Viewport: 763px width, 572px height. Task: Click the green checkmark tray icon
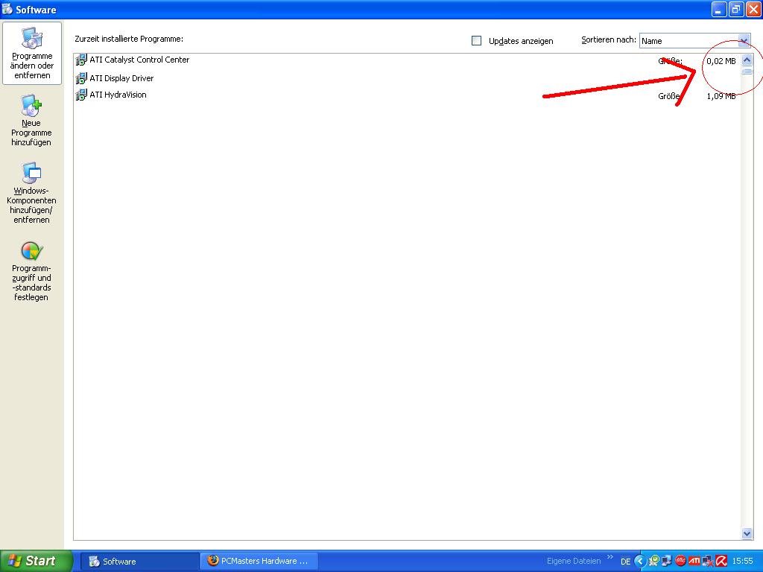pyautogui.click(x=654, y=561)
